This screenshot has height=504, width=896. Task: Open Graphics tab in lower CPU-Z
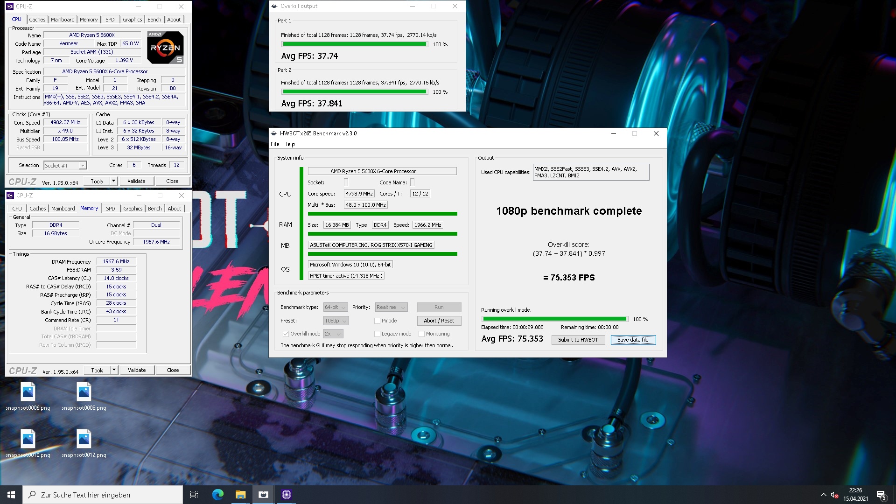(133, 209)
